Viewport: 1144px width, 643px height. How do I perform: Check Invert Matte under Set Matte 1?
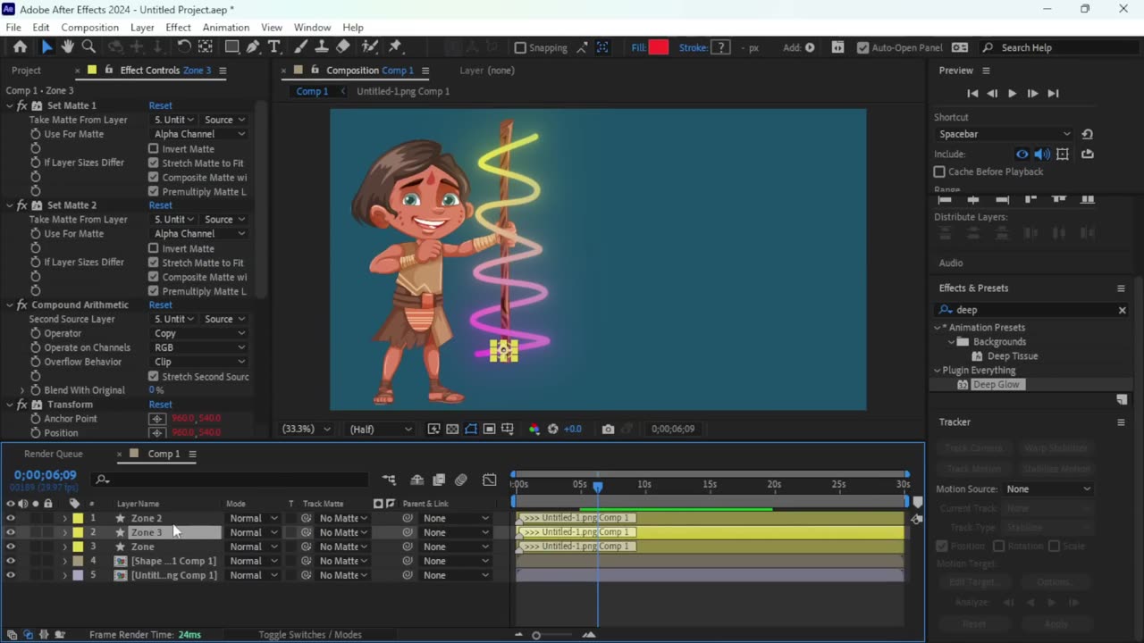[x=153, y=149]
